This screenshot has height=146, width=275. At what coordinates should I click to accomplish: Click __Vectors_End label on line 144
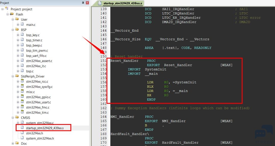125,31
